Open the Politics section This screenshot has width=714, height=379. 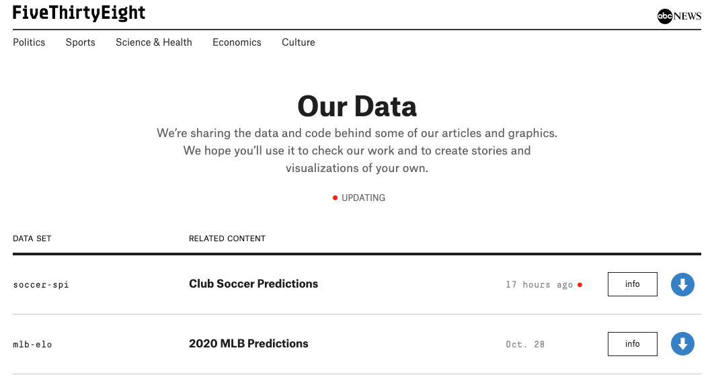[29, 42]
